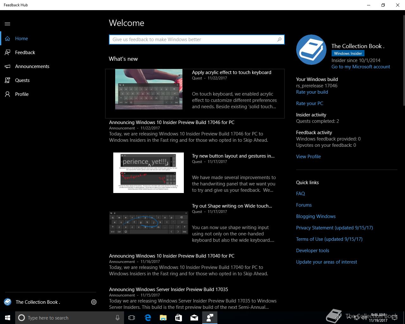Open Build 17046 for PC announcement

click(x=172, y=122)
